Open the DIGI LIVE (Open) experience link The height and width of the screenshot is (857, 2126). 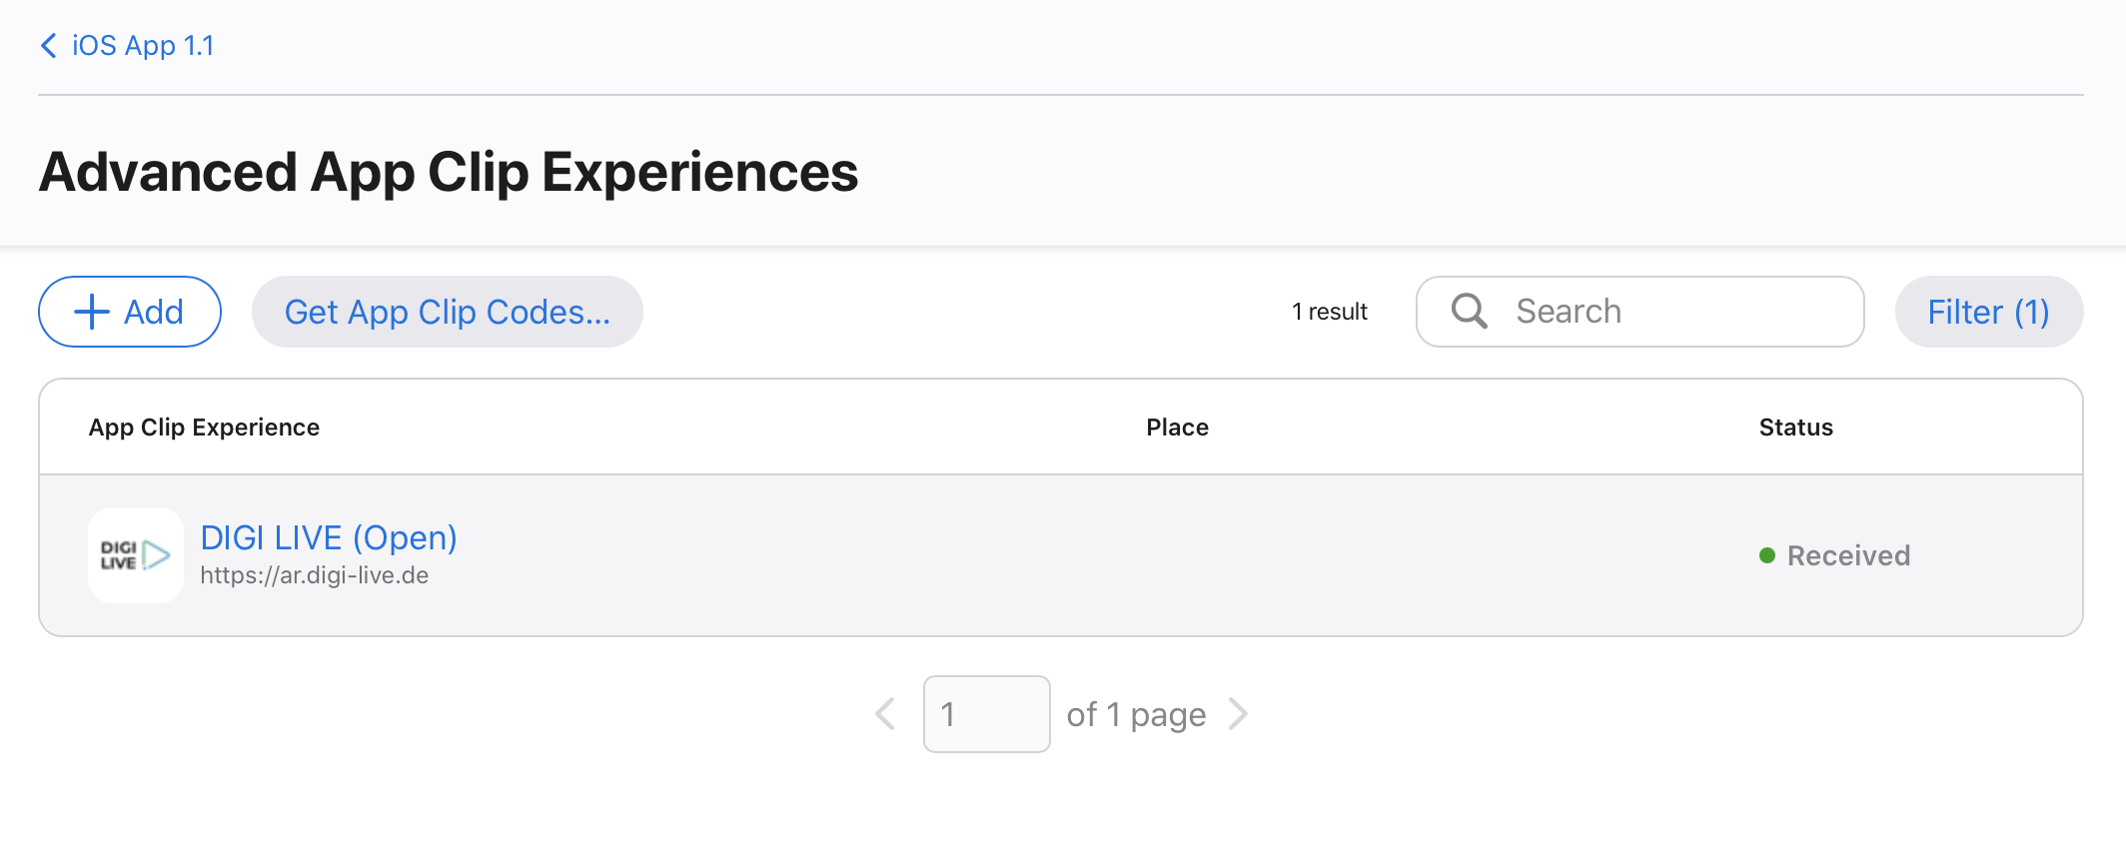pos(329,538)
